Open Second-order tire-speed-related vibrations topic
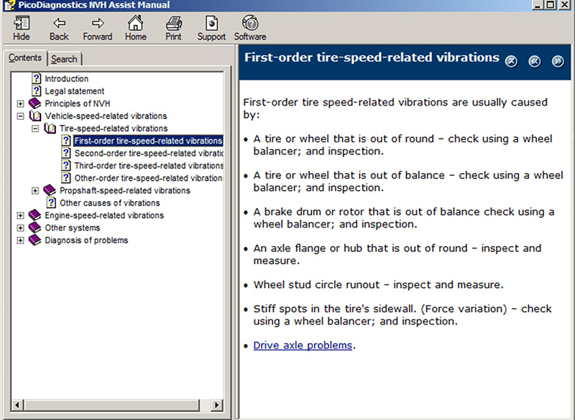This screenshot has height=420, width=575. pos(149,154)
